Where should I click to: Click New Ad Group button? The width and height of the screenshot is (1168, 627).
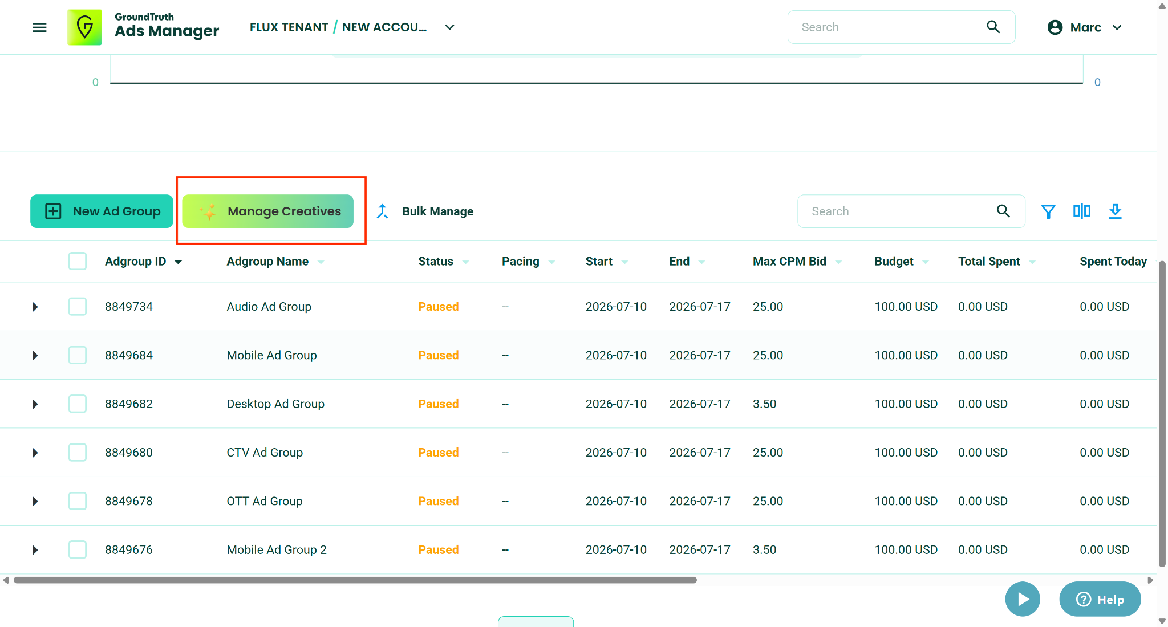[102, 211]
